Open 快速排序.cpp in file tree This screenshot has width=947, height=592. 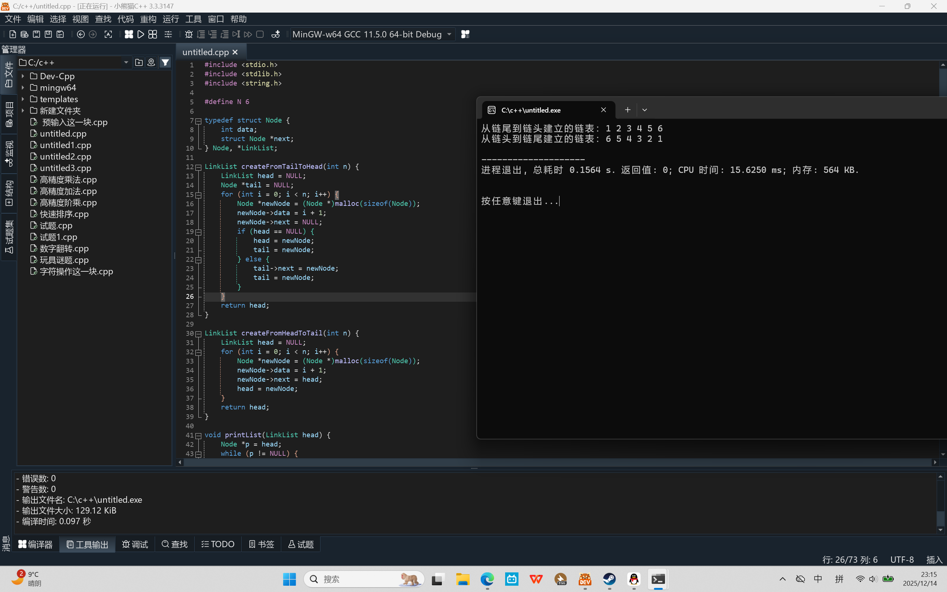coord(64,214)
